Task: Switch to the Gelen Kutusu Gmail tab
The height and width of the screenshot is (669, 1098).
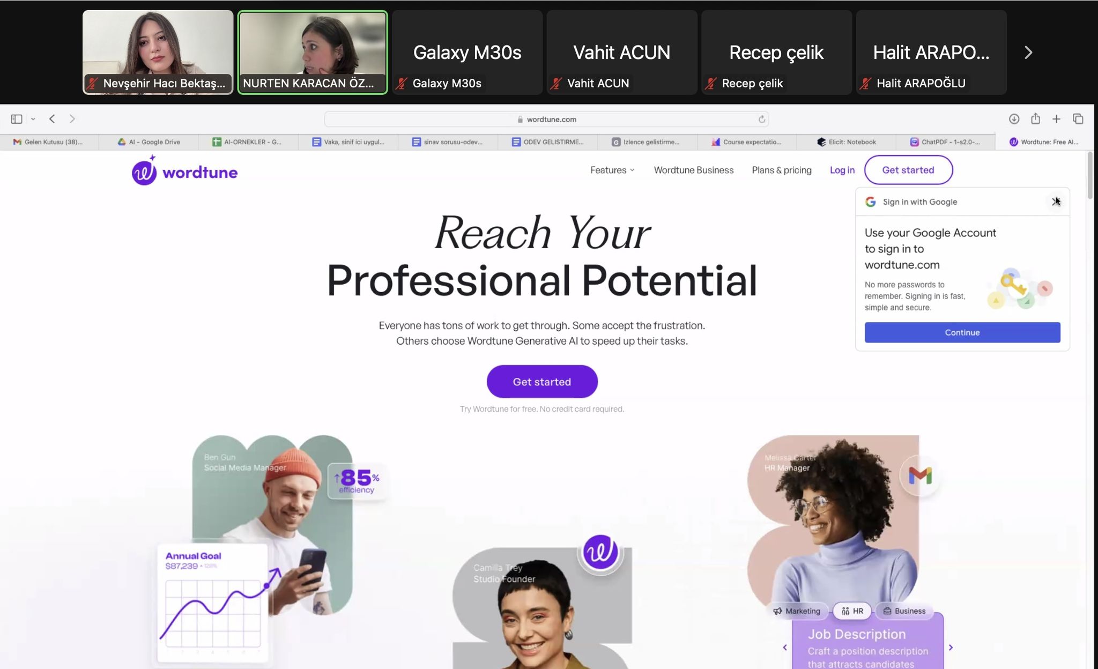Action: 49,142
